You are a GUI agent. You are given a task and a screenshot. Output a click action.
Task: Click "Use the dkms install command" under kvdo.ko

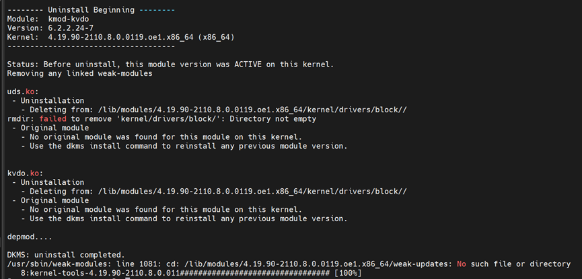point(184,218)
